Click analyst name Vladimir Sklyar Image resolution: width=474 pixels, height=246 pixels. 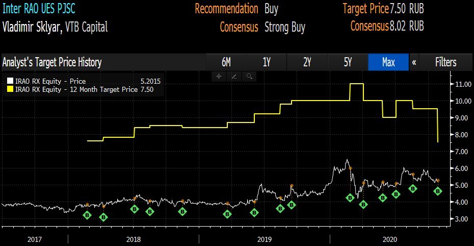tap(33, 27)
